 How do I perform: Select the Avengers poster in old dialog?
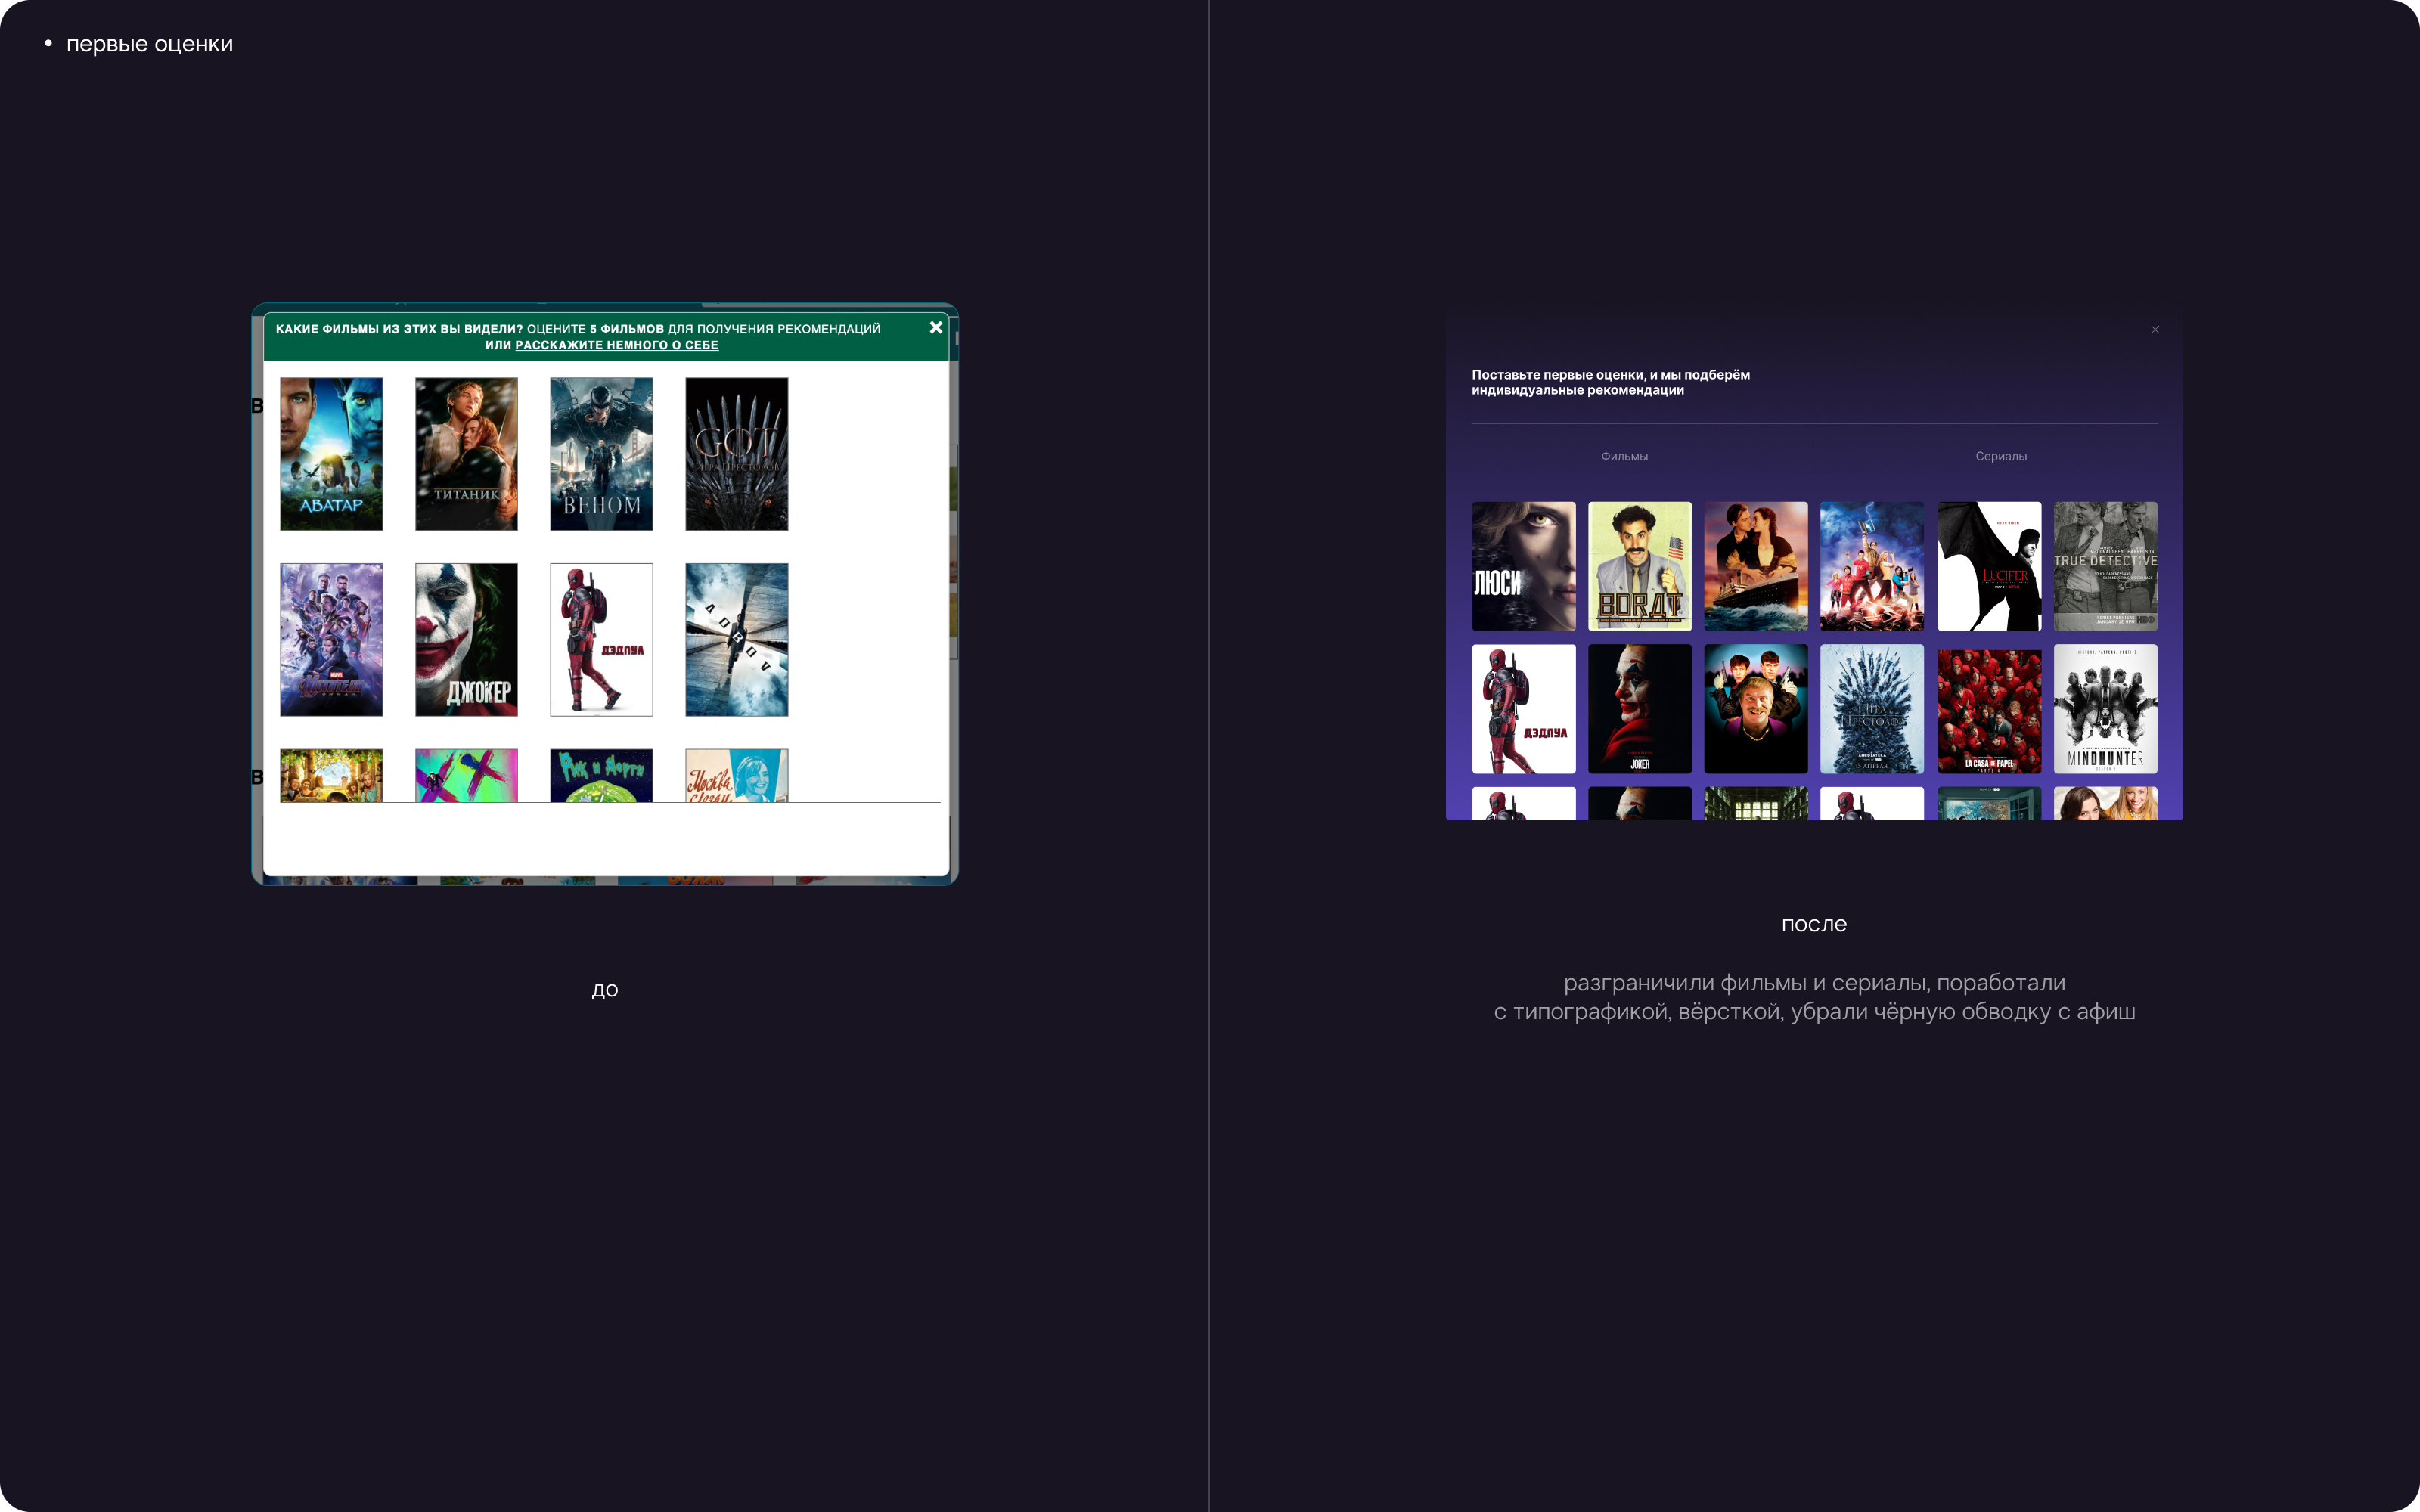pos(331,640)
